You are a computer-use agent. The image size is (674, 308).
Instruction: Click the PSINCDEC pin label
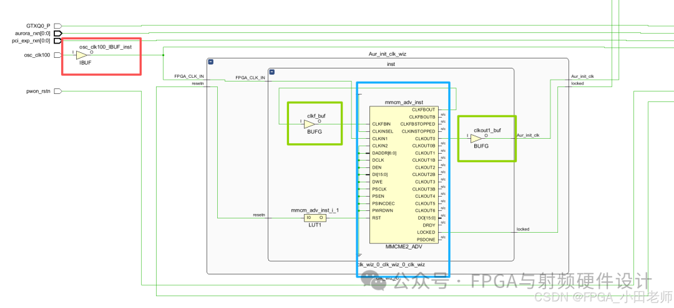click(x=383, y=203)
